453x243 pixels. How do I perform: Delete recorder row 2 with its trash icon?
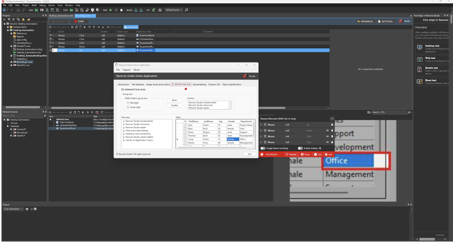point(332,142)
